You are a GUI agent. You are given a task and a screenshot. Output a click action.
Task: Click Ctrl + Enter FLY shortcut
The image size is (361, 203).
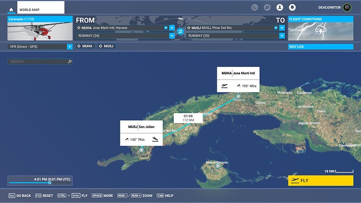click(x=73, y=196)
